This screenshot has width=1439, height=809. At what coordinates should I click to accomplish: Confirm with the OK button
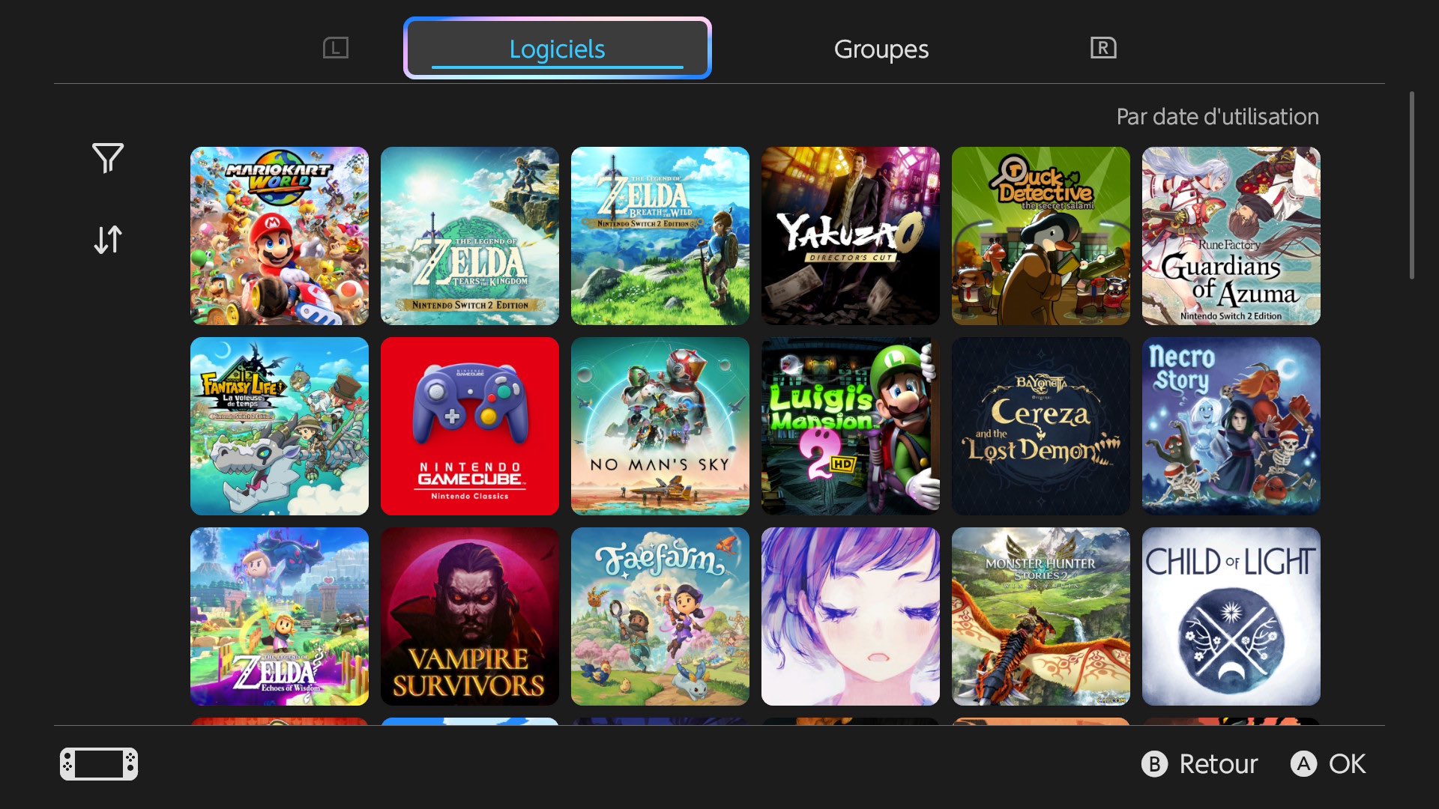1329,764
